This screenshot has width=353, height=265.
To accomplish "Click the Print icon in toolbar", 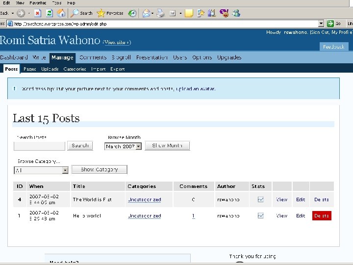I will pyautogui.click(x=160, y=13).
